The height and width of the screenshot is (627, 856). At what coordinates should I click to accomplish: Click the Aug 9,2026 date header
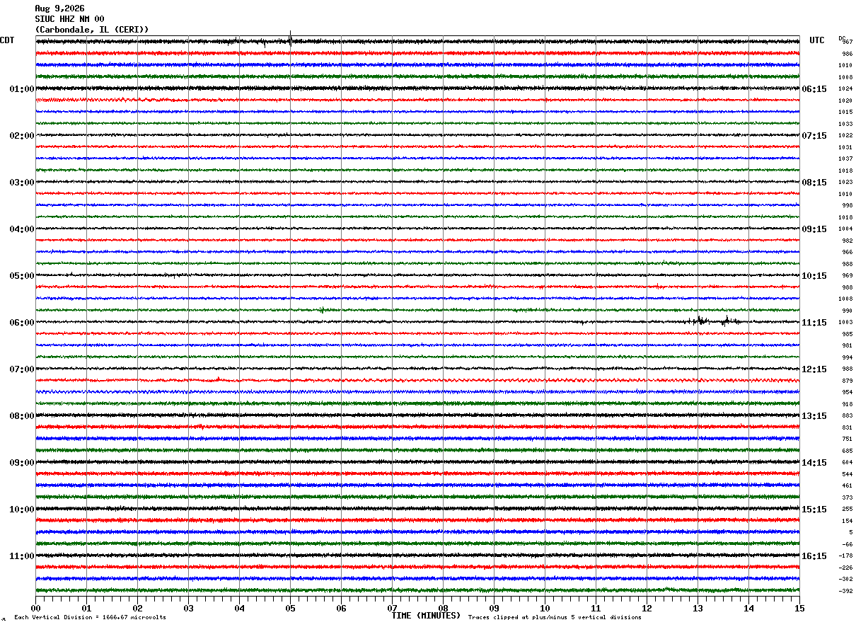(x=59, y=8)
